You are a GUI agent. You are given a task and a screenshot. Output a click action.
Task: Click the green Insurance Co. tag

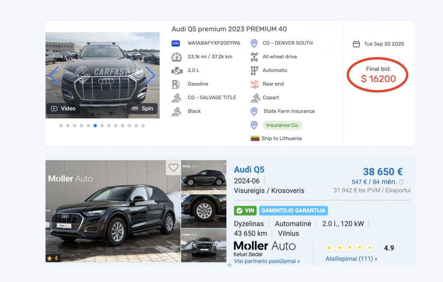click(x=282, y=125)
